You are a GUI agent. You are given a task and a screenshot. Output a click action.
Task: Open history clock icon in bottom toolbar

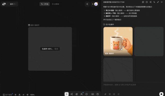87,94
